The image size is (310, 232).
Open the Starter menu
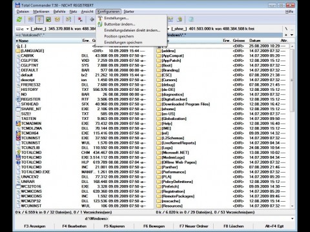tap(129, 12)
